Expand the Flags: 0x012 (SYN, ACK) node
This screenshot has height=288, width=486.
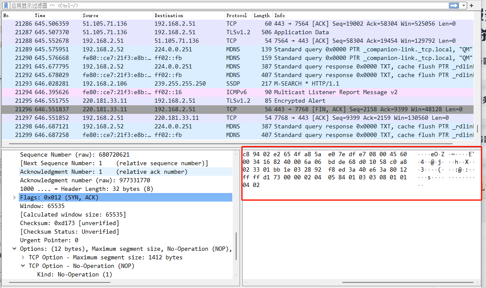click(x=14, y=197)
